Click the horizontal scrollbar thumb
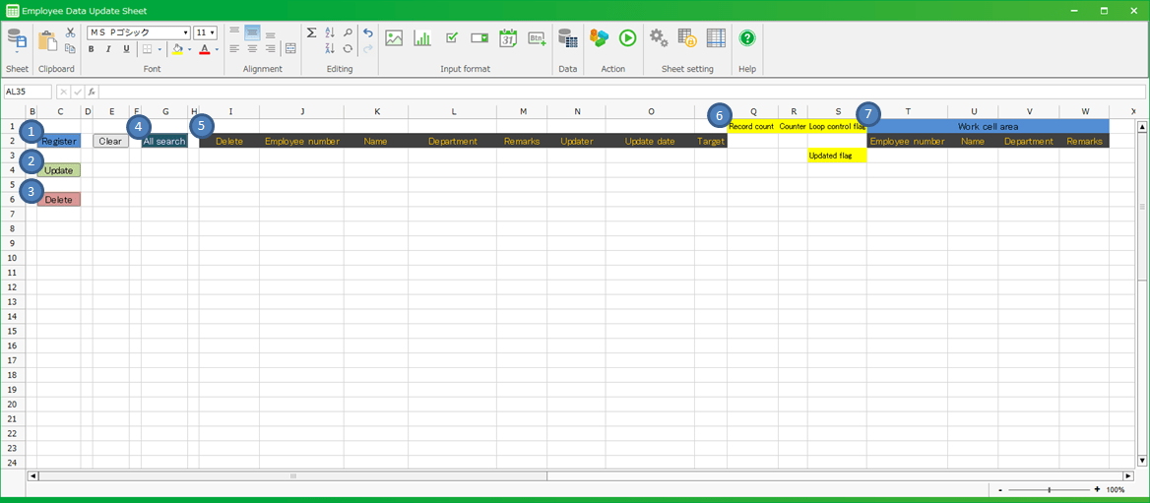This screenshot has height=503, width=1150. 293,475
